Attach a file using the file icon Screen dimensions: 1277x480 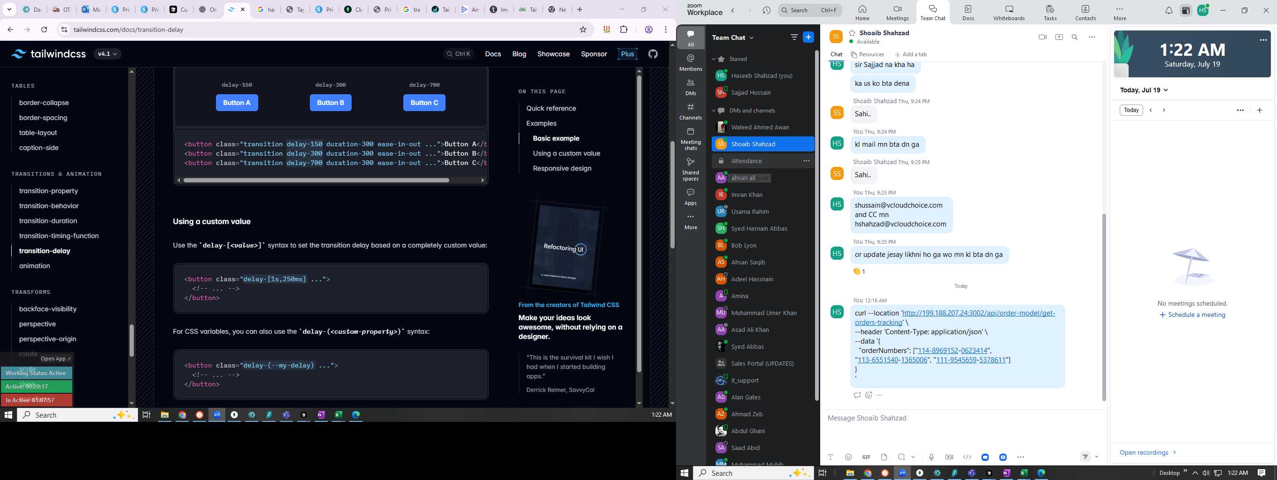[x=884, y=457]
